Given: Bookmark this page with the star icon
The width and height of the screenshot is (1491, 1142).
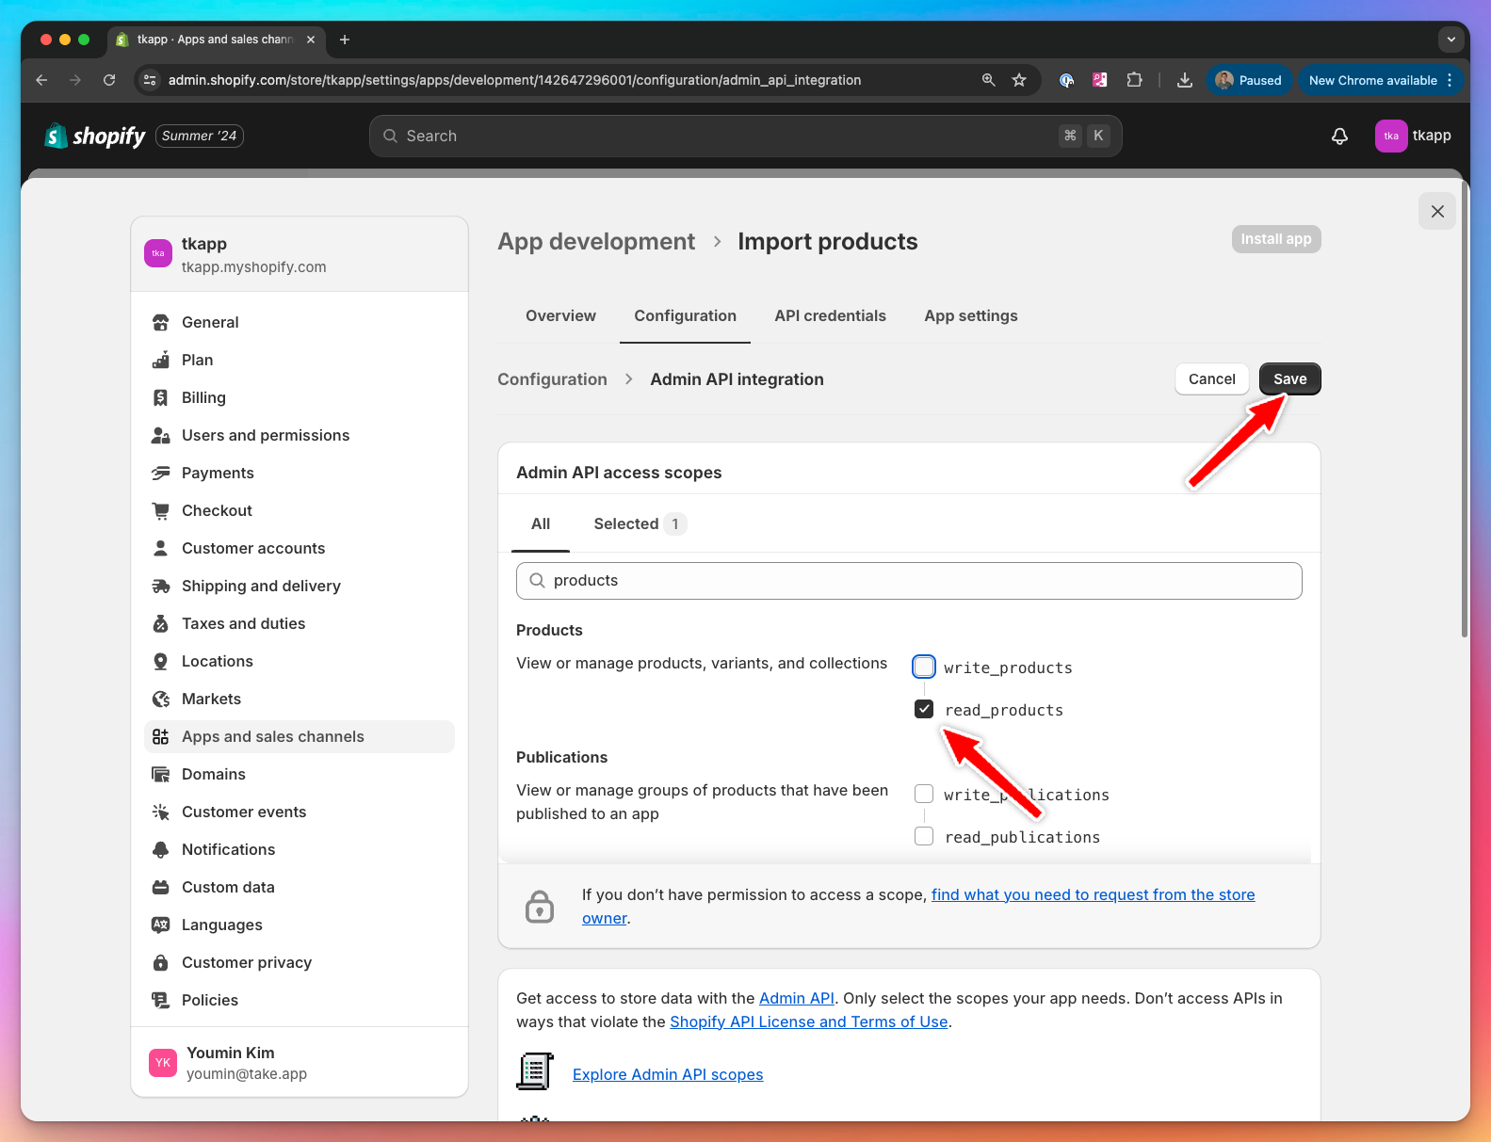Looking at the screenshot, I should (x=1019, y=80).
